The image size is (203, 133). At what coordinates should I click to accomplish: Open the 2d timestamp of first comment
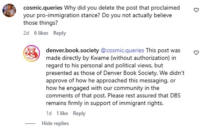(26, 33)
